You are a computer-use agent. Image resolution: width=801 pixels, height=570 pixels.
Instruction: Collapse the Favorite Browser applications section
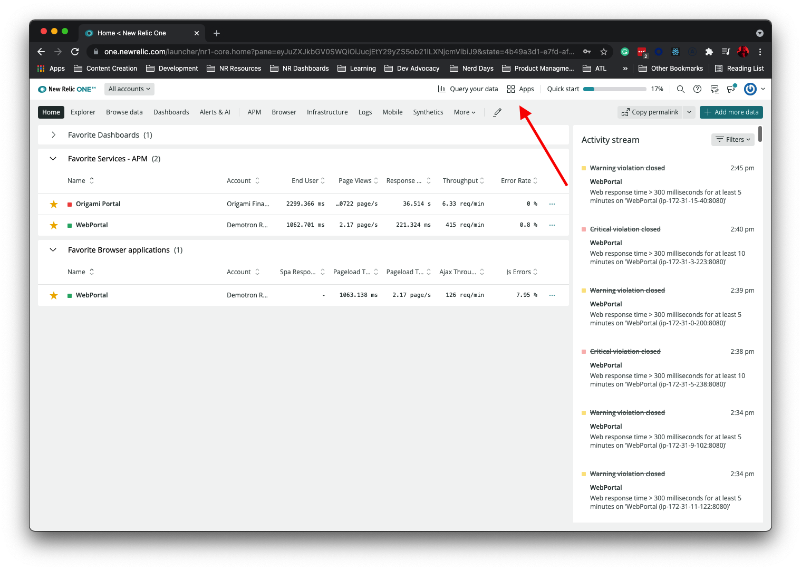click(x=53, y=250)
